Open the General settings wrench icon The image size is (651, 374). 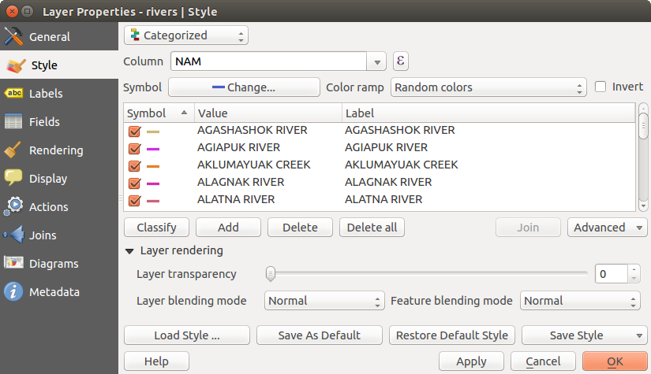pos(13,37)
